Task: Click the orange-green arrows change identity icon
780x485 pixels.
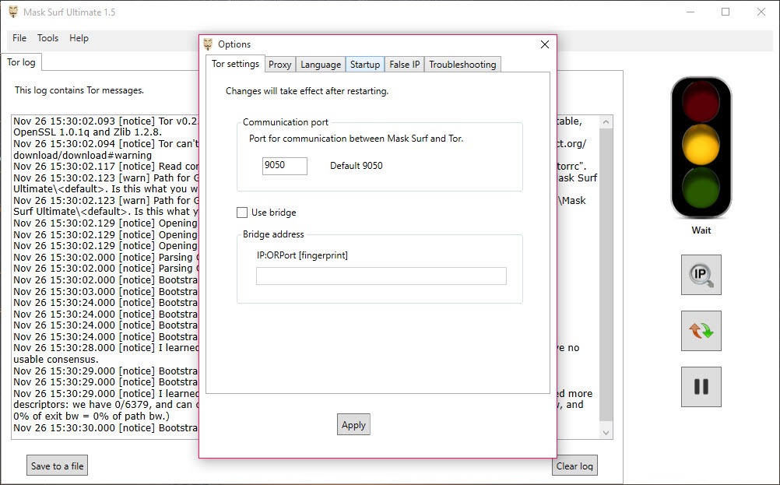Action: (x=701, y=331)
